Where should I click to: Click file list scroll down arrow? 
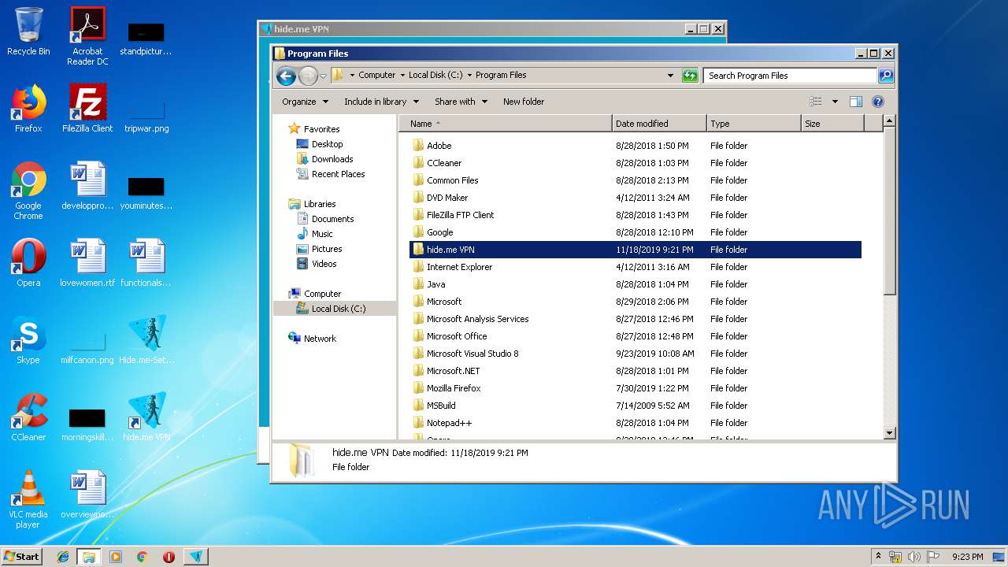890,433
